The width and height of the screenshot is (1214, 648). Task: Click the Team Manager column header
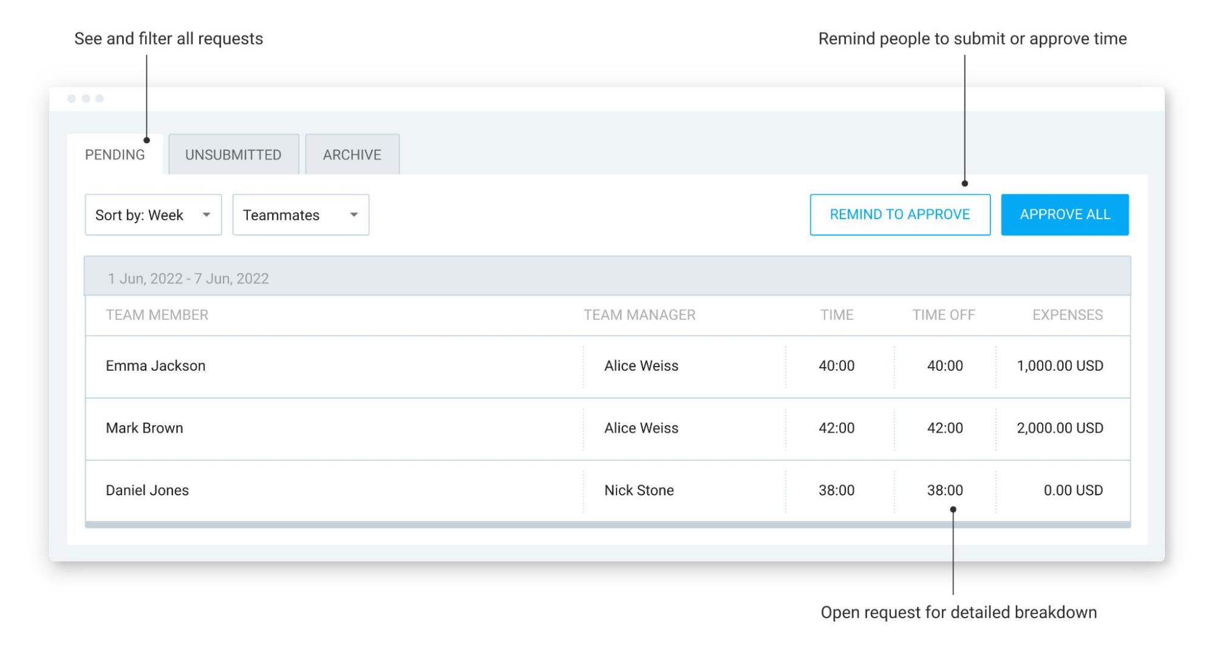pyautogui.click(x=639, y=315)
